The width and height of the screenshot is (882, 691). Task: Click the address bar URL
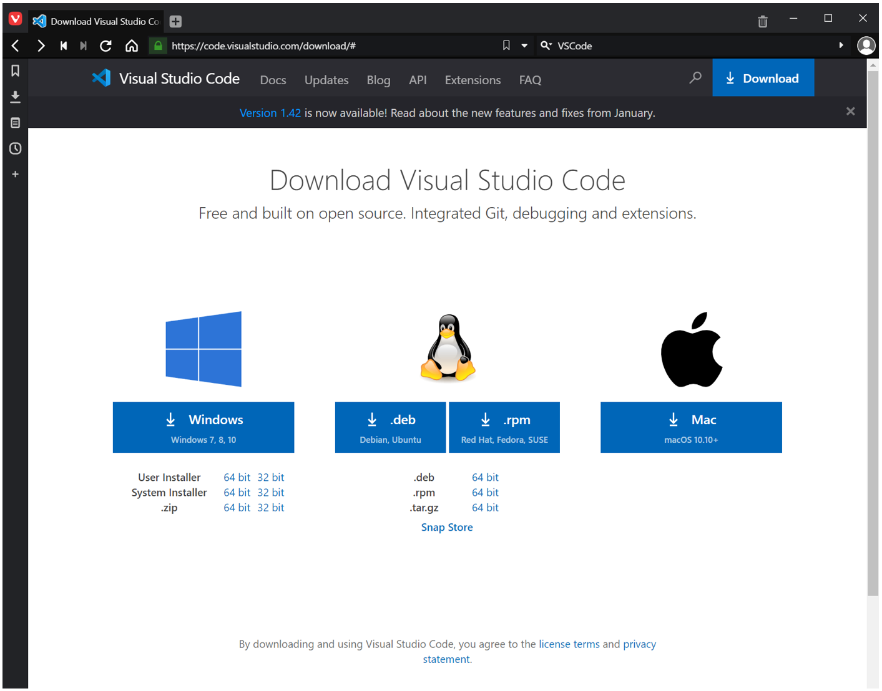(x=263, y=46)
